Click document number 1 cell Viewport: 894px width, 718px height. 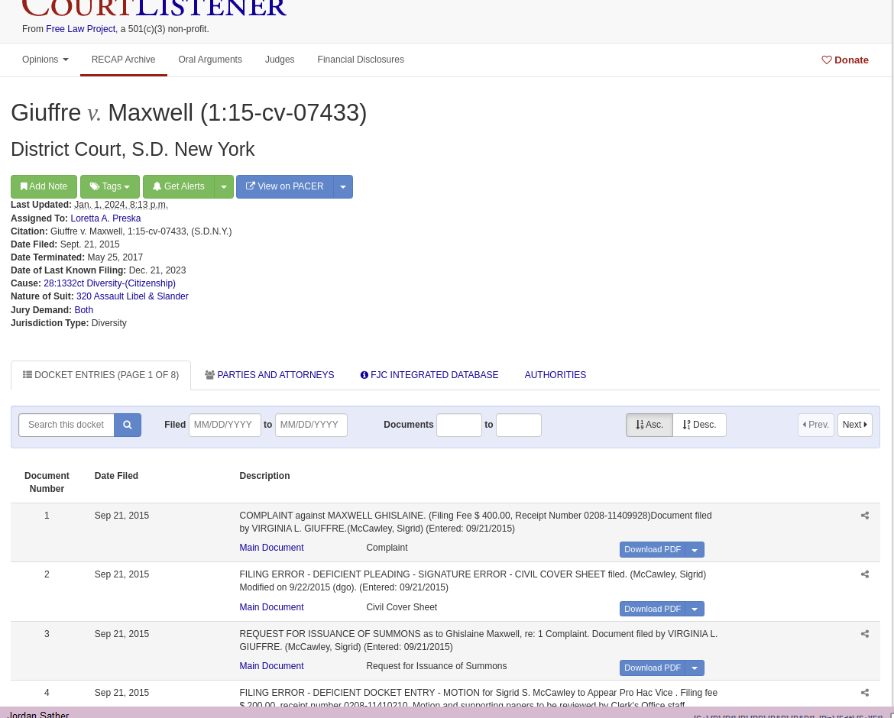click(47, 516)
